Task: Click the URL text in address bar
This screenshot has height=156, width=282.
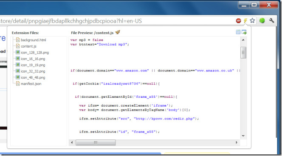Action: coord(71,21)
